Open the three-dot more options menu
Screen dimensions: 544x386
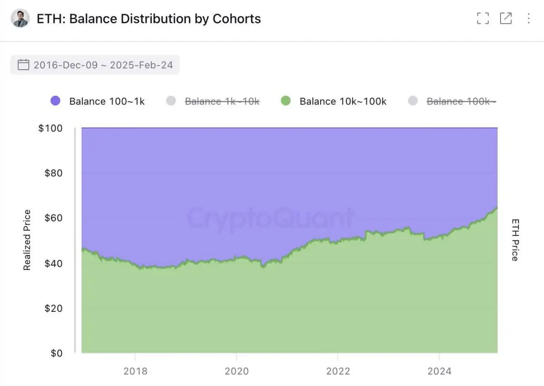pos(529,19)
